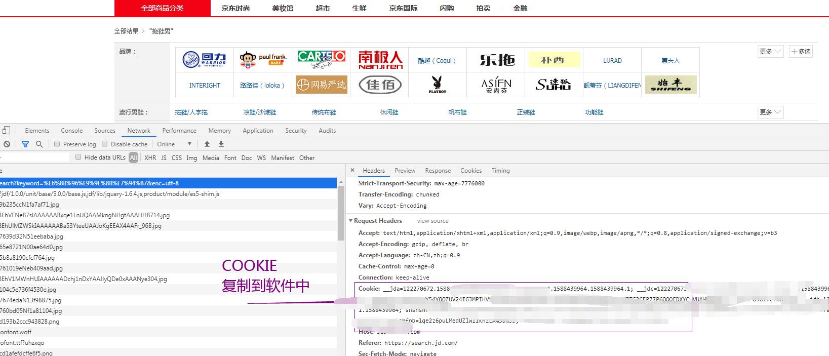Screen dimensions: 829x356
Task: Click the export HAR download arrow icon
Action: click(x=221, y=144)
